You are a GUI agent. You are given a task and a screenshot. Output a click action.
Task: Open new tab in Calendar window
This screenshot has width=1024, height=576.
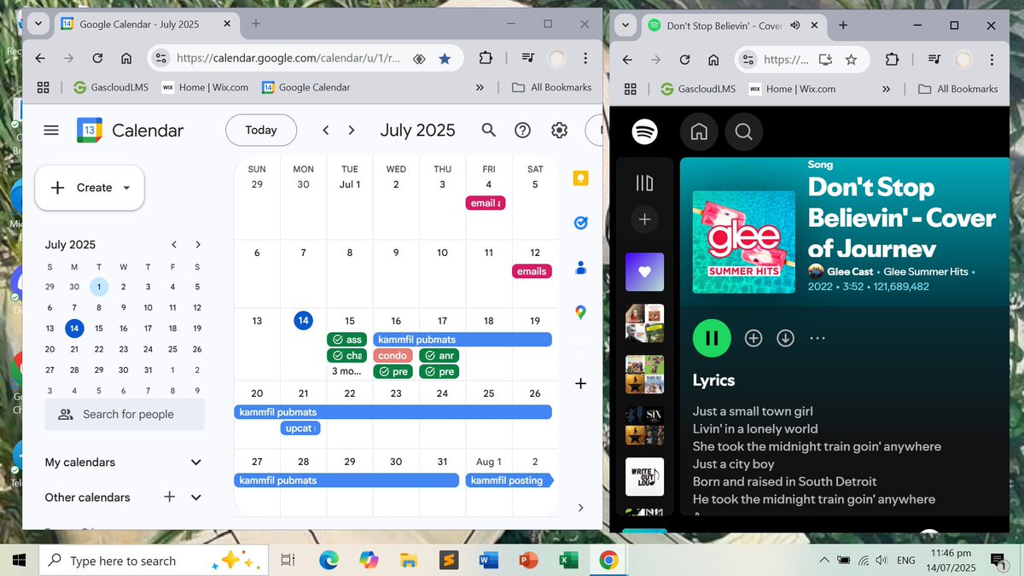tap(256, 24)
